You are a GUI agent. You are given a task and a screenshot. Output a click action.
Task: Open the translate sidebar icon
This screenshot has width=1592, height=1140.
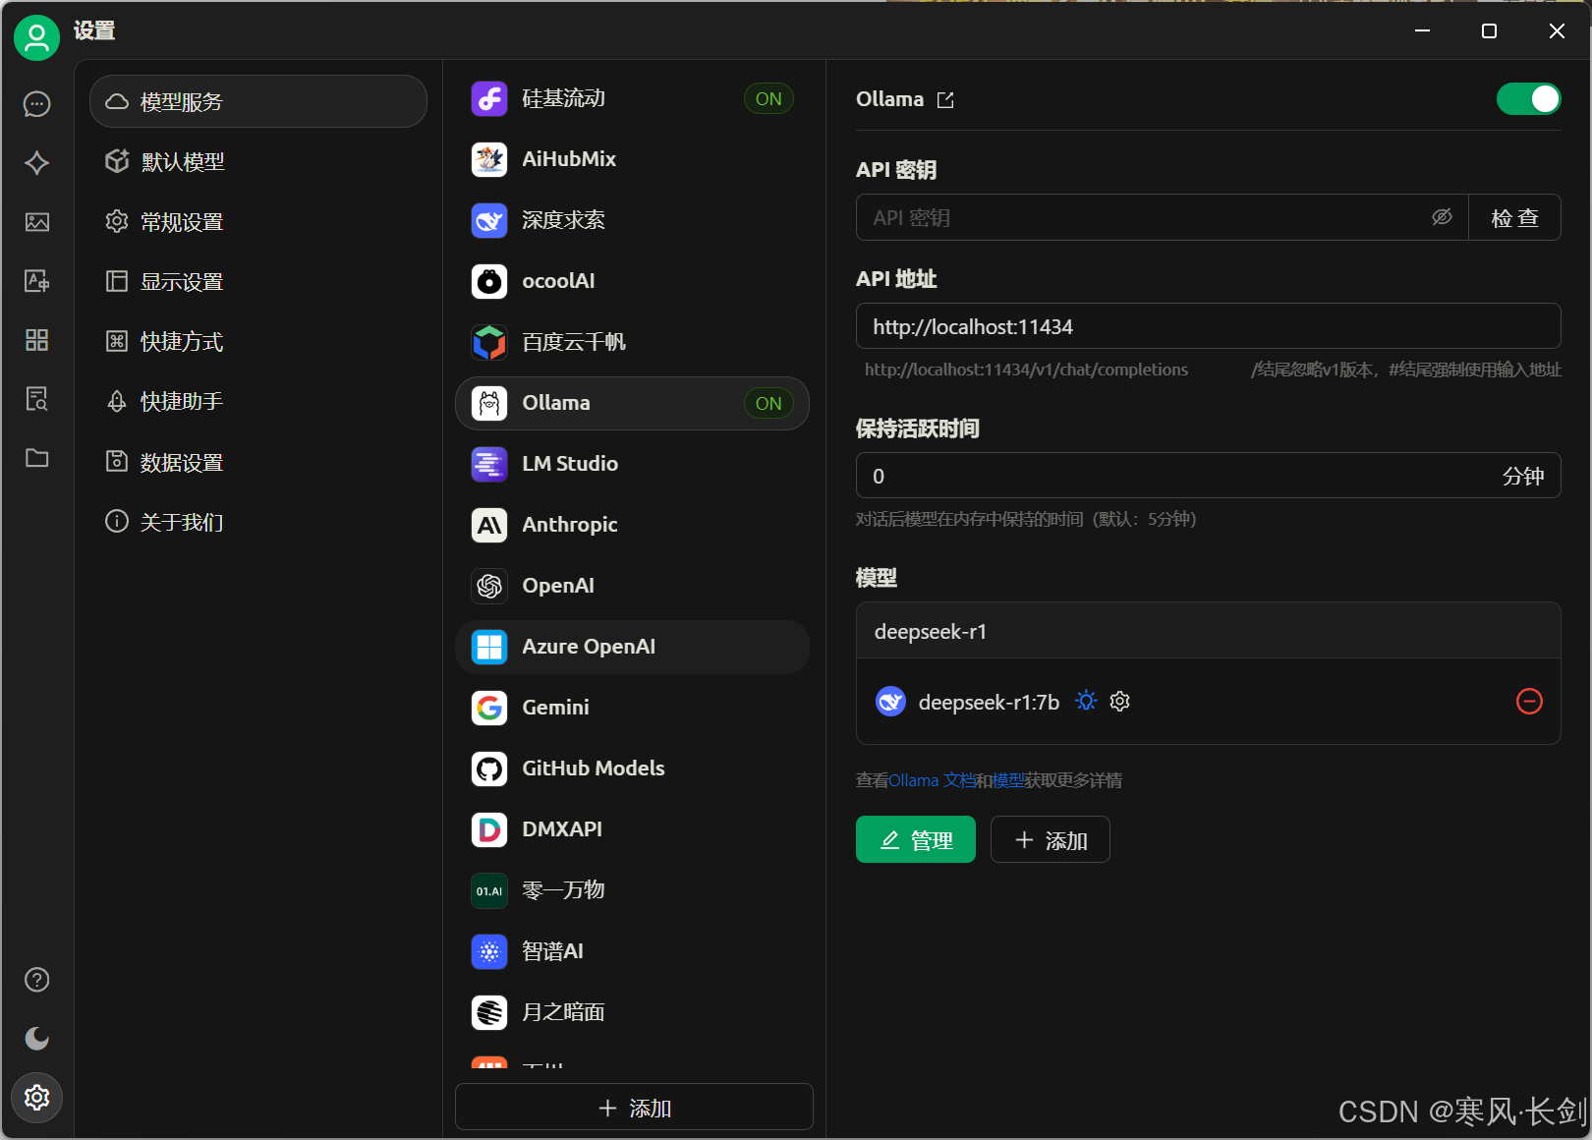pyautogui.click(x=37, y=281)
